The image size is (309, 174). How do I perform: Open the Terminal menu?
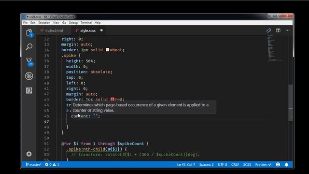tap(86, 23)
